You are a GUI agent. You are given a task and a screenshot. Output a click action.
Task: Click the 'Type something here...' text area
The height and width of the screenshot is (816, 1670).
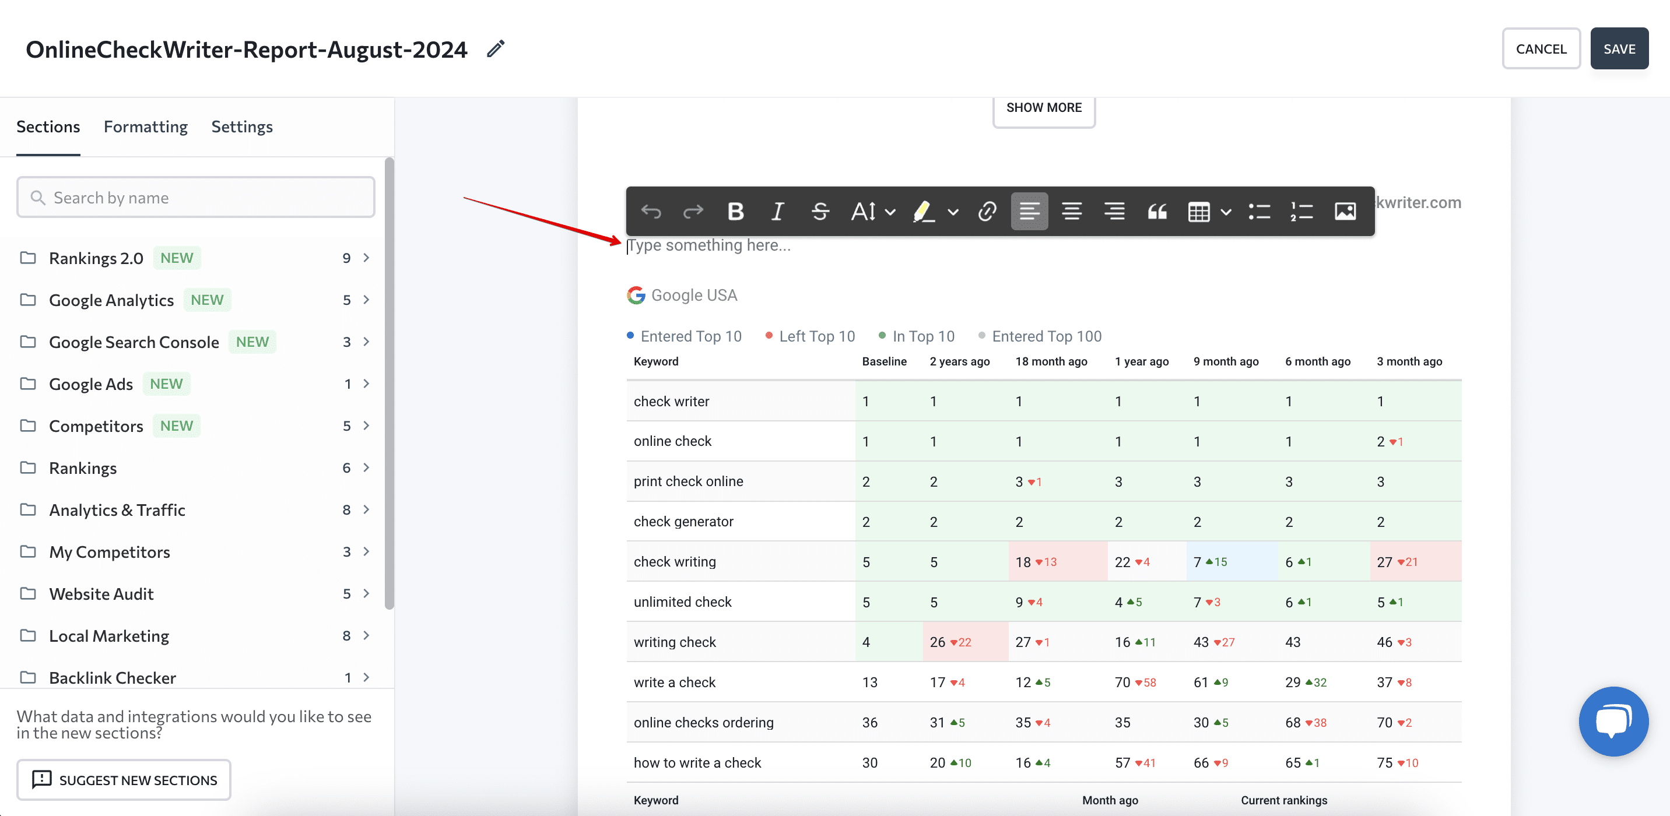point(708,245)
